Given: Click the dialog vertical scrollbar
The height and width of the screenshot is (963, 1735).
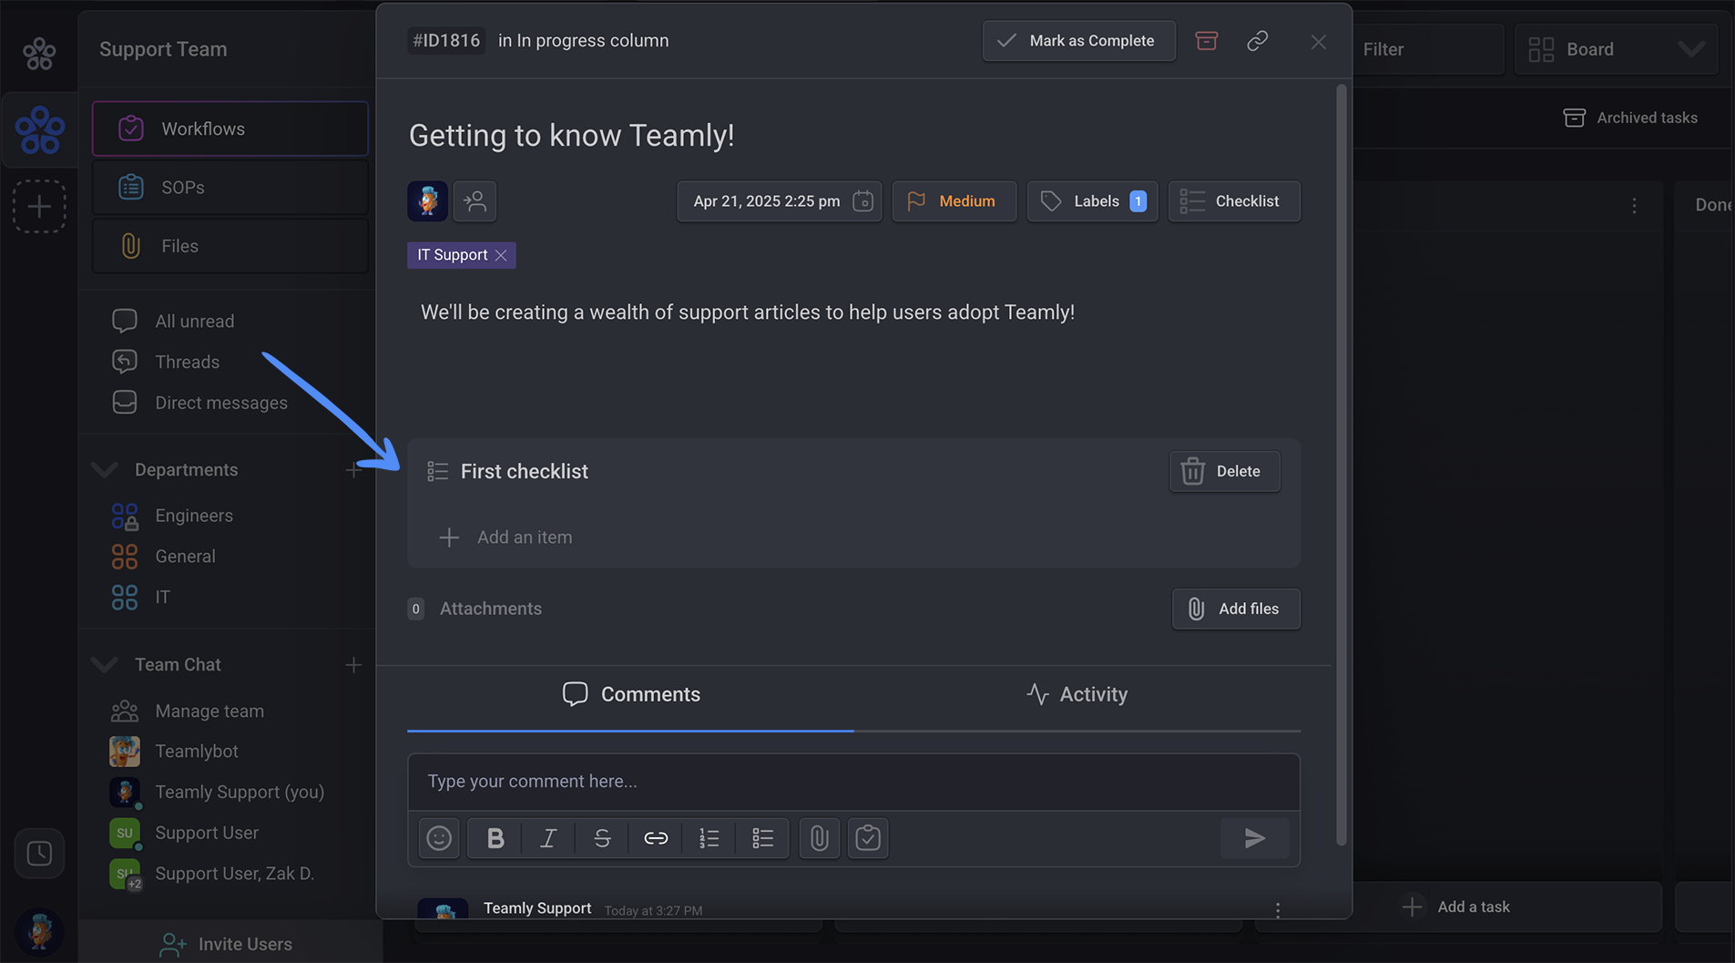Looking at the screenshot, I should [1341, 465].
